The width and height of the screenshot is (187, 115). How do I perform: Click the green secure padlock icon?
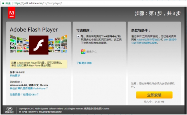[3, 3]
